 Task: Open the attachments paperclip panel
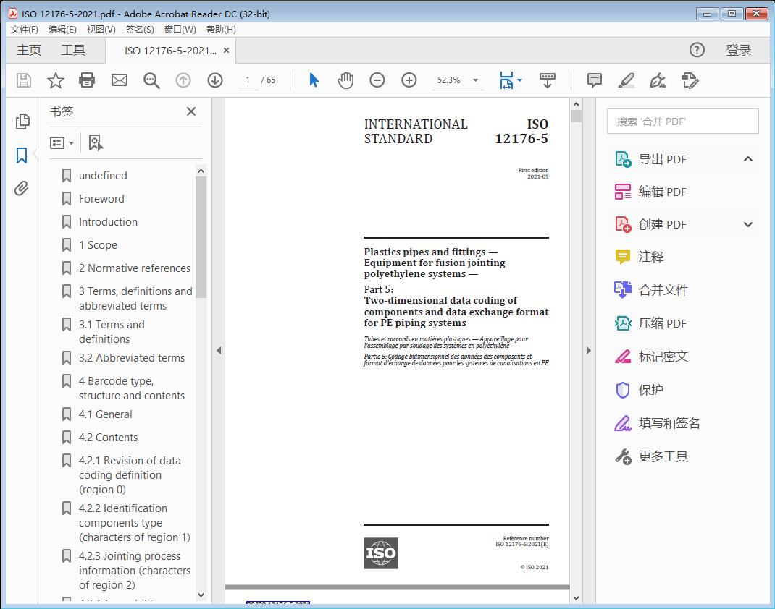tap(22, 189)
